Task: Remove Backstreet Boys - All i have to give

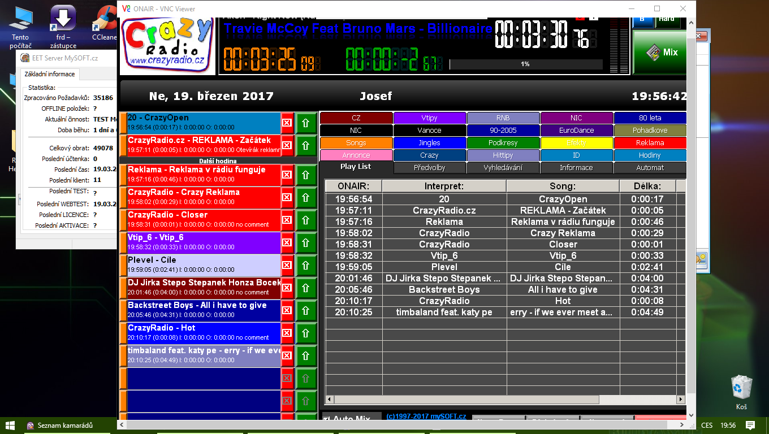Action: point(287,311)
